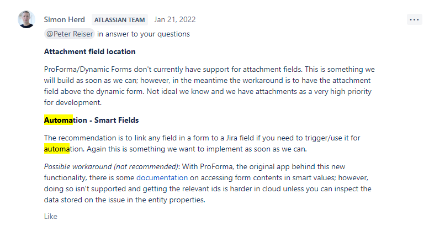Screen dimensions: 429x225
Task: Click italic Possible workaround (not recommended) text
Action: pos(111,166)
